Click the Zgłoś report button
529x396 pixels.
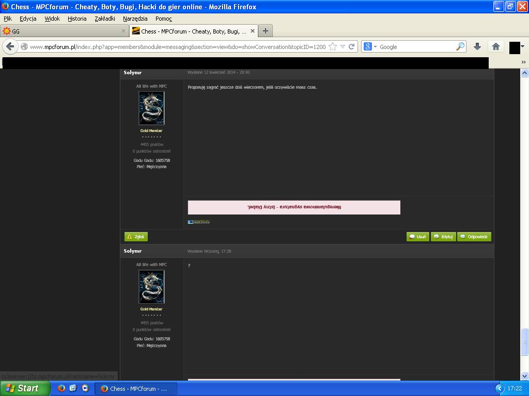(x=136, y=237)
